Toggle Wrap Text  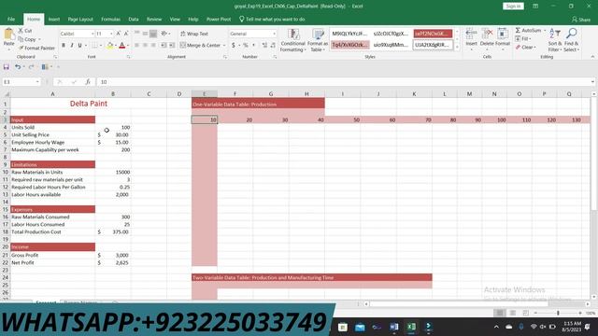coord(194,34)
